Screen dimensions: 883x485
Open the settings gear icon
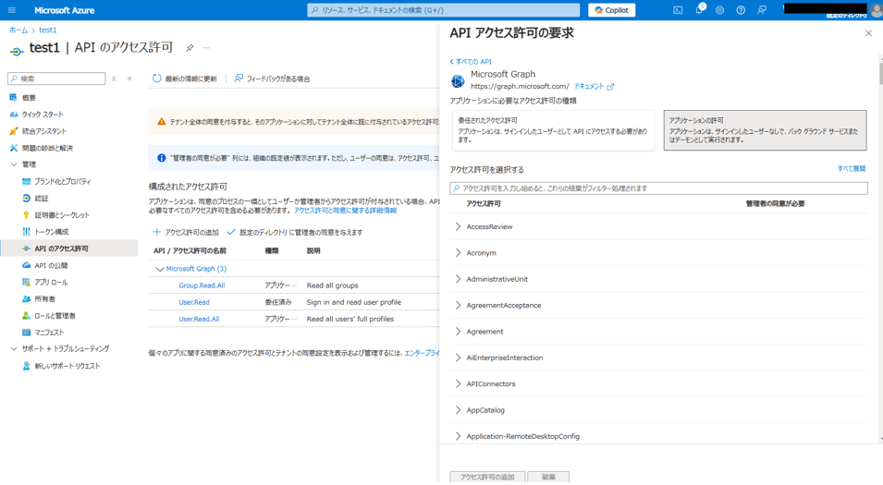[719, 10]
